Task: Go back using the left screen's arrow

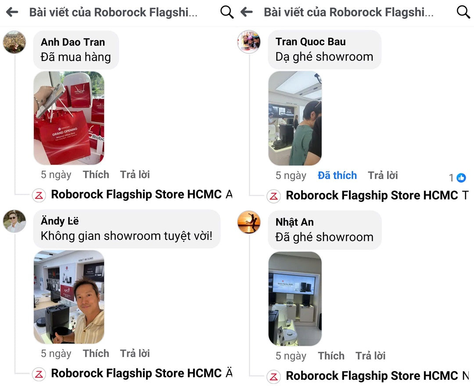Action: tap(12, 12)
